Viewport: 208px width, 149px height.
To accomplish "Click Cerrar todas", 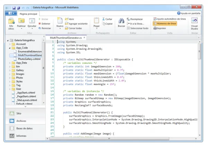I will coord(73,28).
